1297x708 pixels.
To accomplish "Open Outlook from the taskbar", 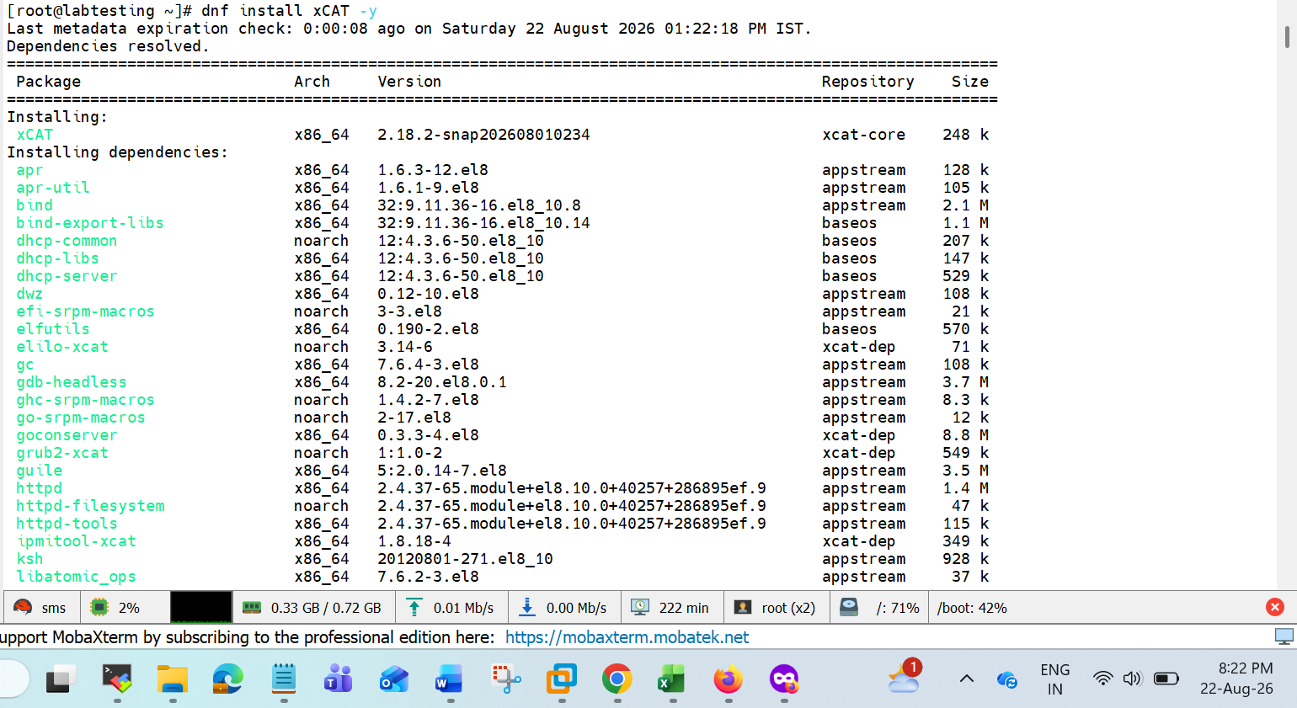I will point(393,679).
